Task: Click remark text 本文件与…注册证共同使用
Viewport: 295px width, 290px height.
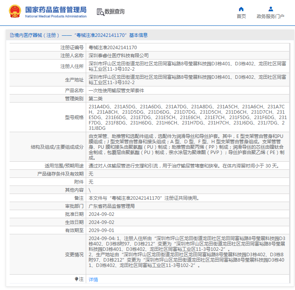Action: pyautogui.click(x=144, y=198)
